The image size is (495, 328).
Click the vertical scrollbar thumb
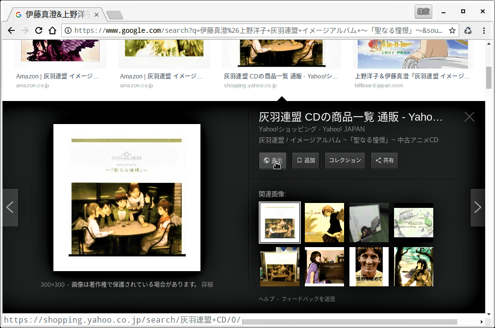(x=489, y=77)
